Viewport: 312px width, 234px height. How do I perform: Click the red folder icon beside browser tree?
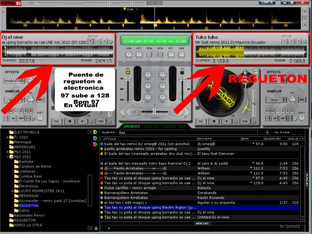click(96, 144)
